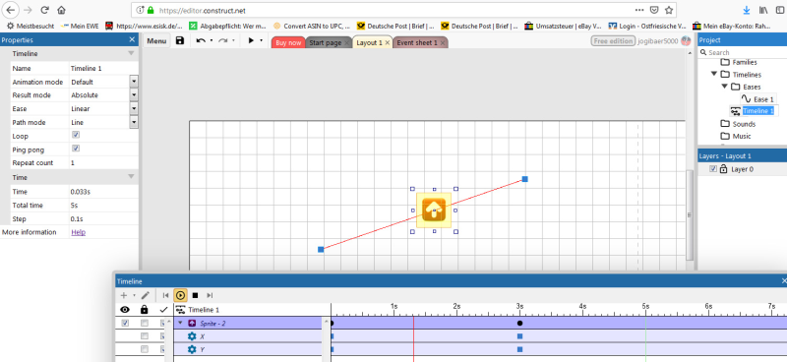The height and width of the screenshot is (362, 787).
Task: Collapse the Timelines folder in Project
Action: tap(714, 74)
